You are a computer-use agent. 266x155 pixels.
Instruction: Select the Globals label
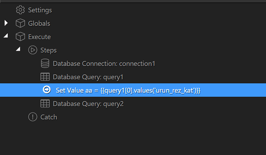[39, 24]
